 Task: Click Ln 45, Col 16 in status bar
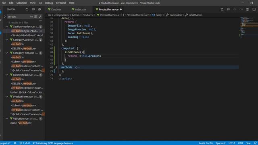[x=206, y=143]
